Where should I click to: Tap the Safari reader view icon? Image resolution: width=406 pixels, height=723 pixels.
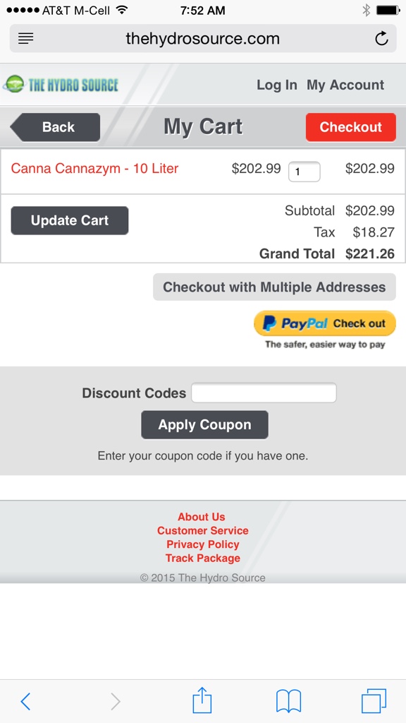pos(26,39)
